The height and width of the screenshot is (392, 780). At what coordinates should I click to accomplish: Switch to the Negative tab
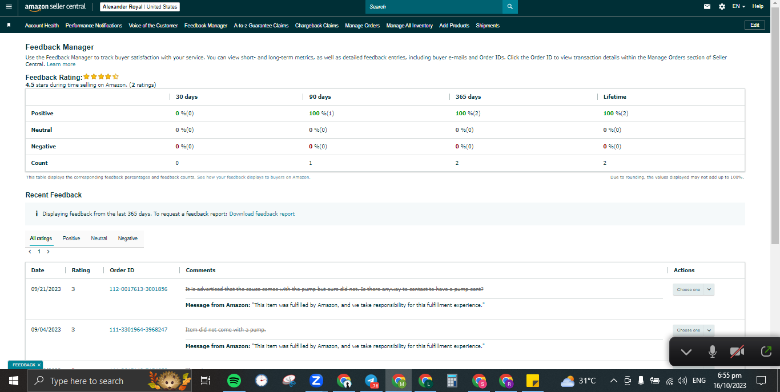pyautogui.click(x=128, y=239)
